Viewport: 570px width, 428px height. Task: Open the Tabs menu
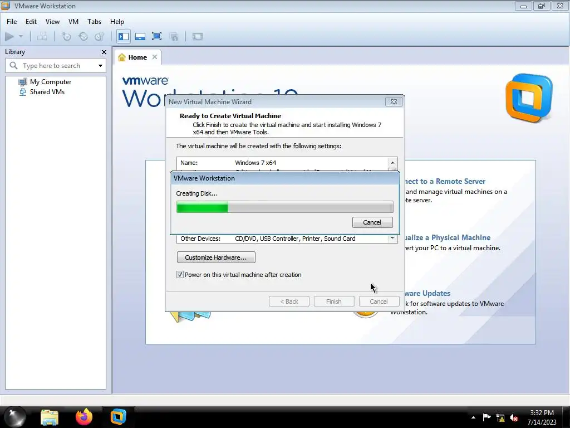tap(94, 22)
